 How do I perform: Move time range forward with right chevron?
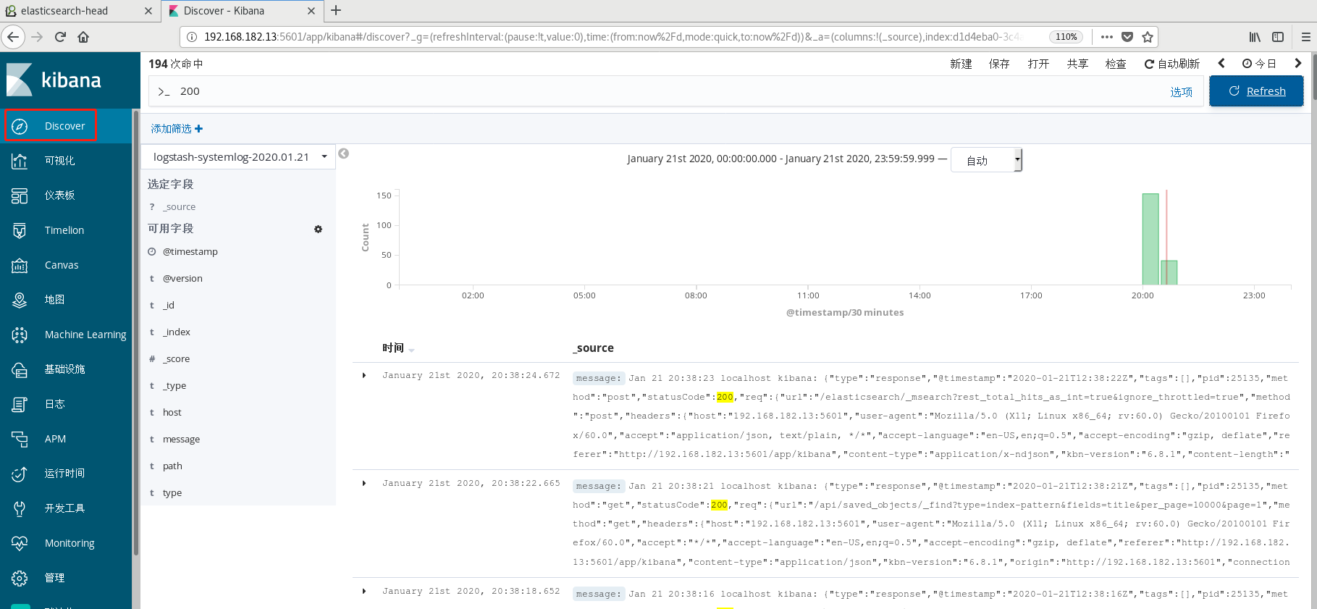(x=1298, y=64)
